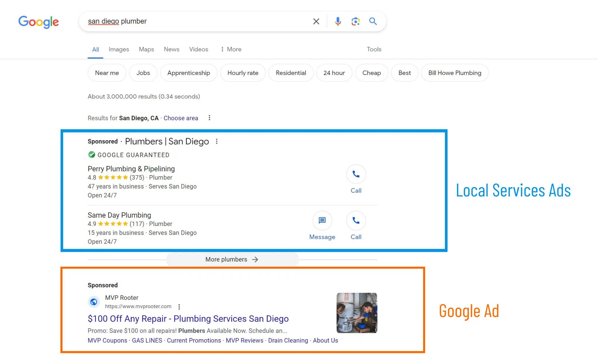
Task: Enable the Near me filter
Action: pyautogui.click(x=107, y=73)
